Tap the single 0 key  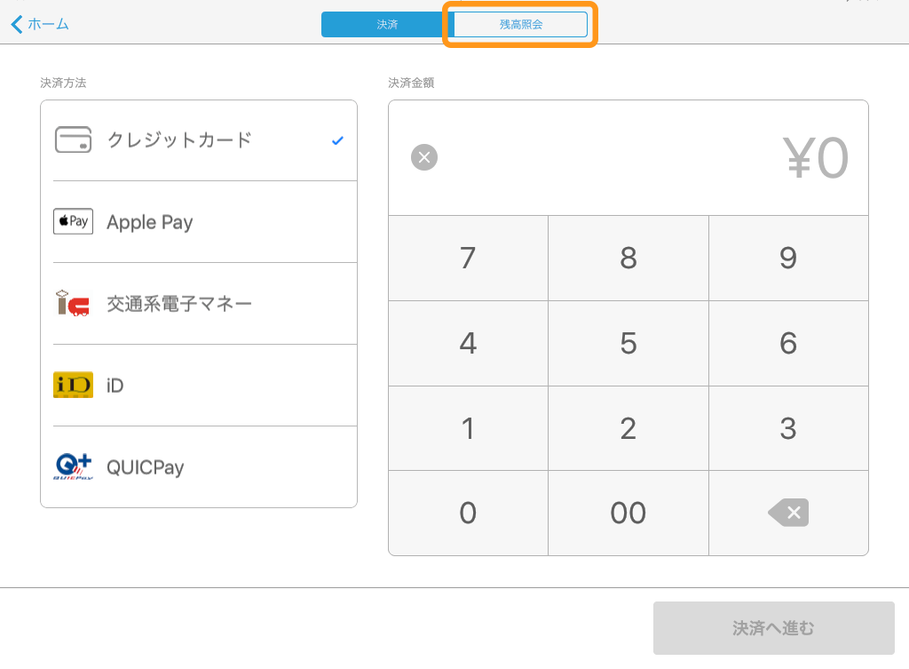pos(469,513)
